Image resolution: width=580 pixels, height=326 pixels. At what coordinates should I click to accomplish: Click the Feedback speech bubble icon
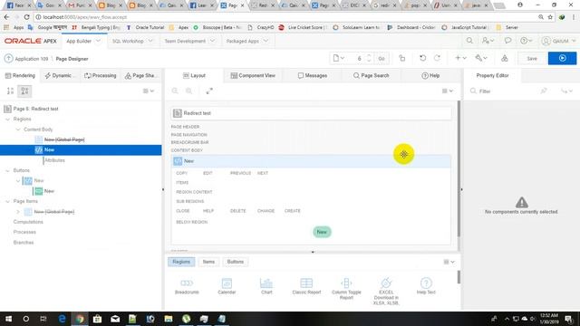click(x=507, y=41)
